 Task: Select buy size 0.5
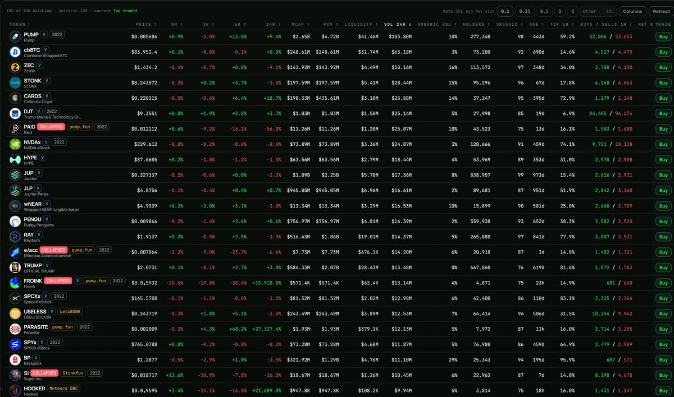coord(544,11)
